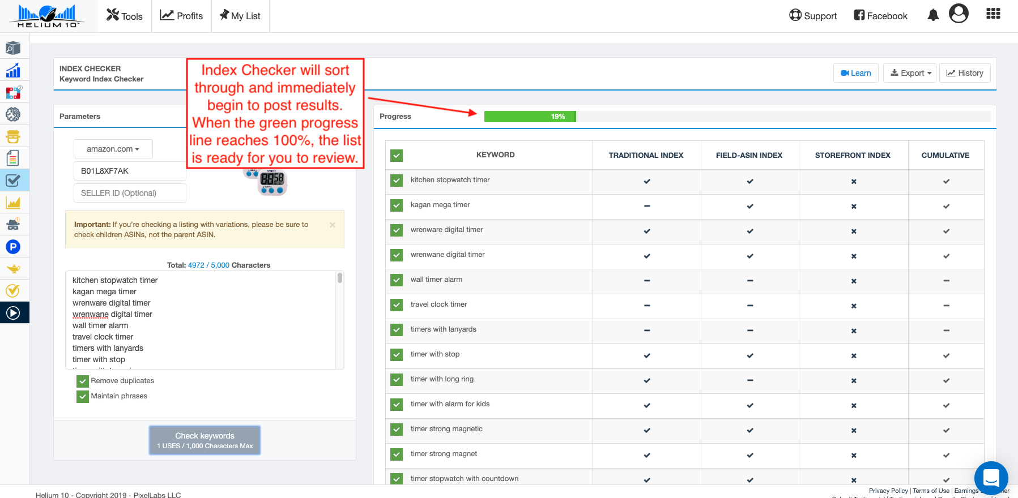Select the Index Checker sidebar icon
The image size is (1018, 498).
[x=13, y=181]
